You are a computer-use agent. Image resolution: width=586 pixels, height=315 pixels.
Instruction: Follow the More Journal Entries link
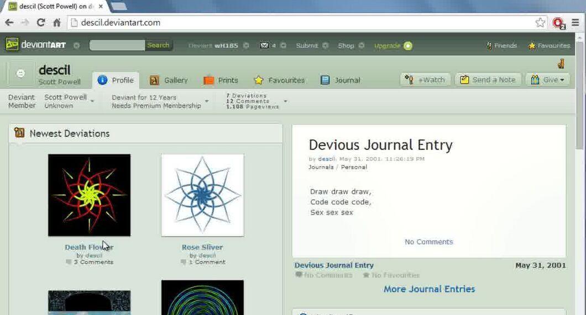(x=430, y=289)
